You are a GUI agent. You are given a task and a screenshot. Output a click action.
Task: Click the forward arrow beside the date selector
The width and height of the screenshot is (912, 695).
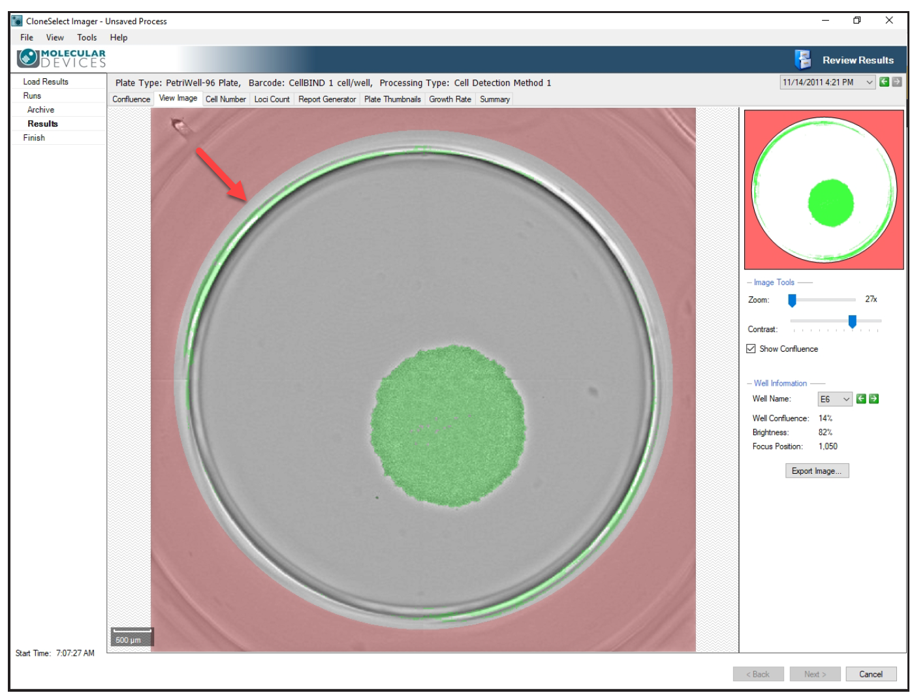point(897,82)
